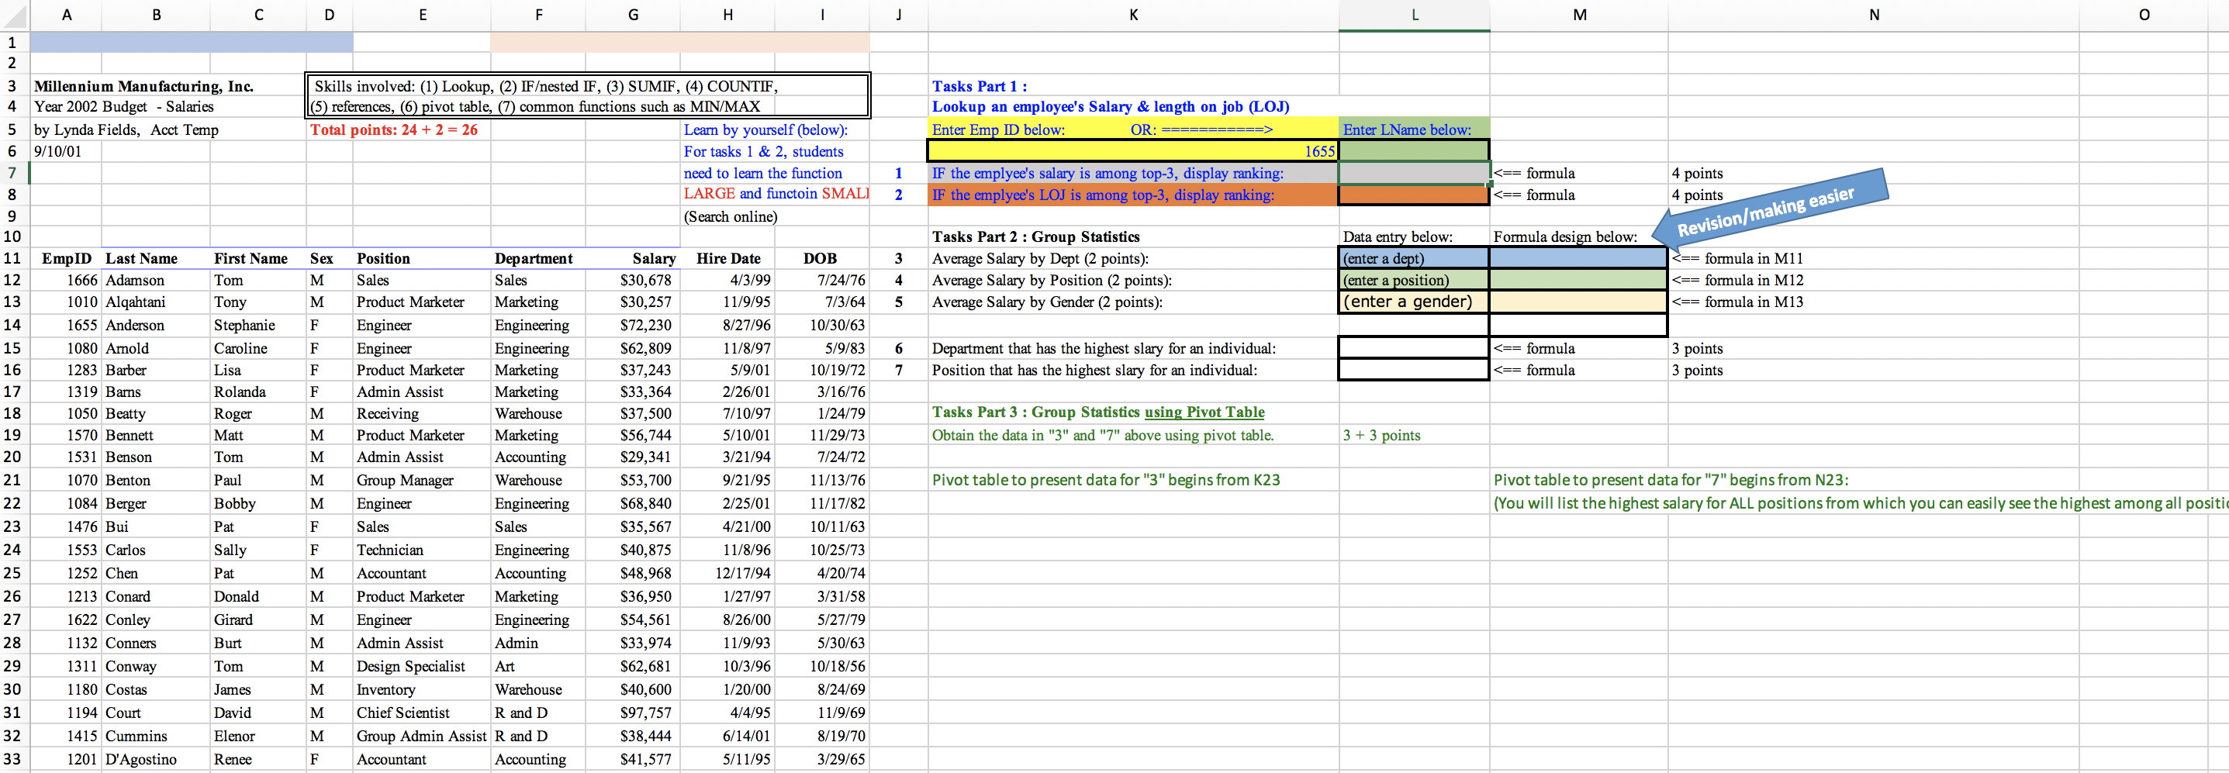Image resolution: width=2229 pixels, height=773 pixels.
Task: Click 'Enter Emp ID below:' yellow label
Action: click(x=998, y=129)
